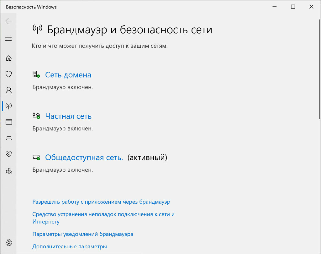
Task: Open App & browser control window icon
Action: coord(8,122)
